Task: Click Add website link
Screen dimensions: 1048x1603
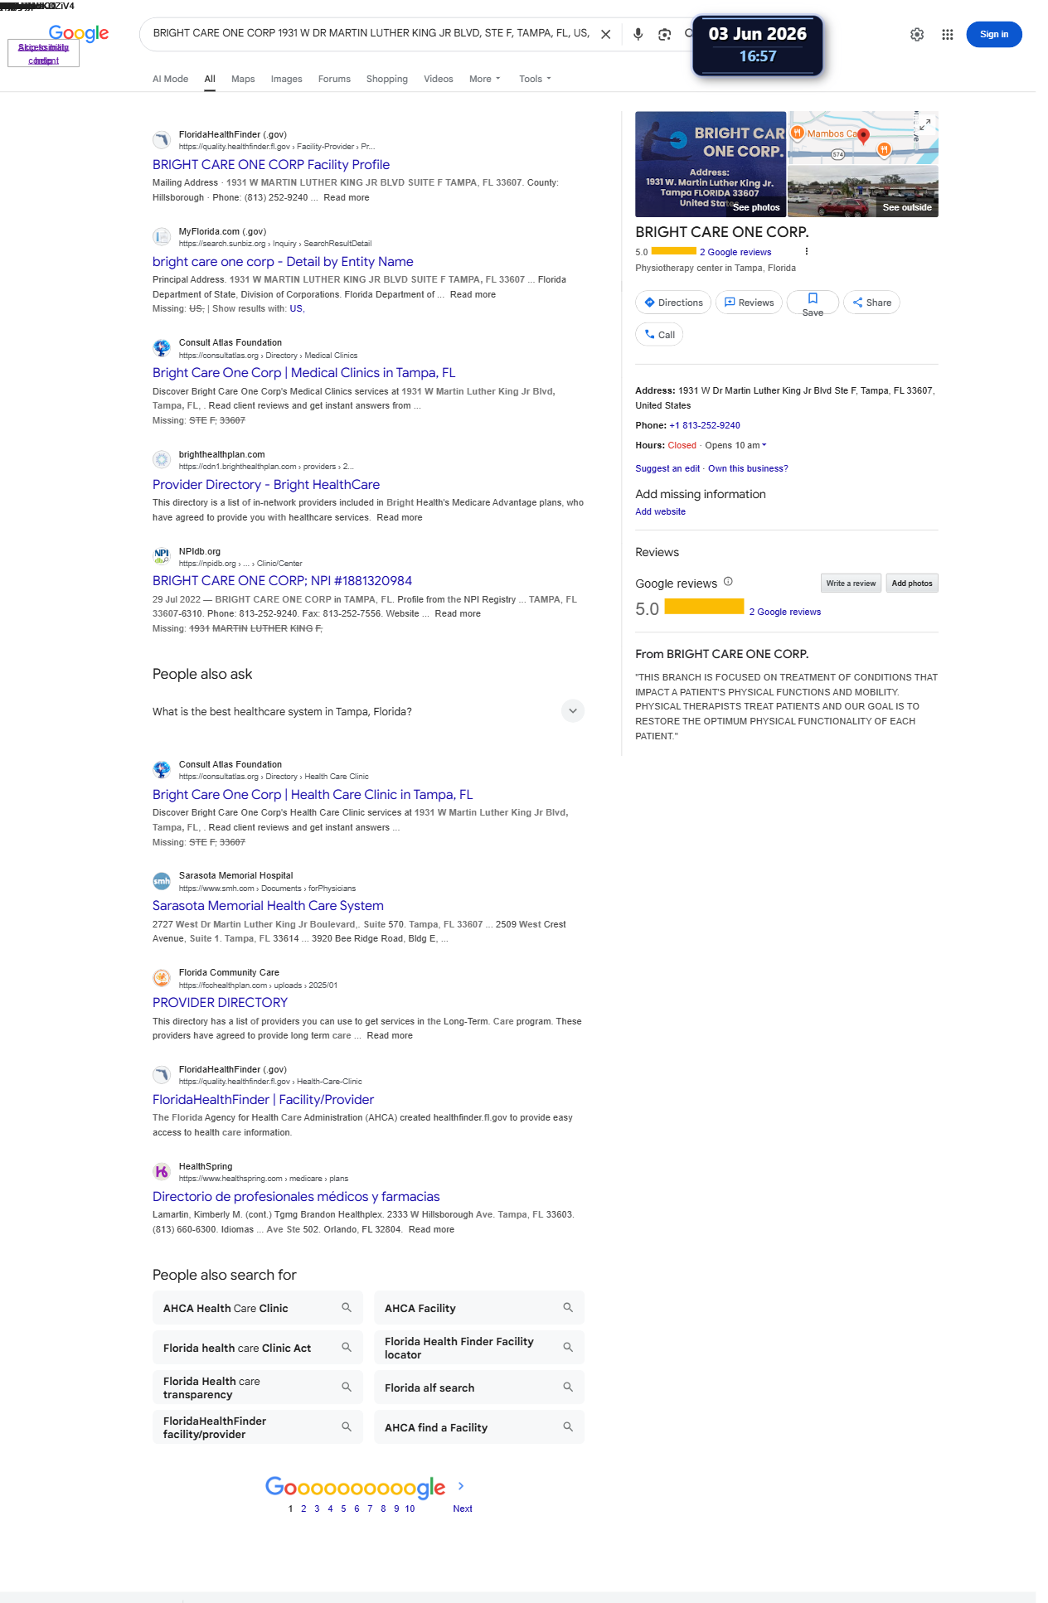Action: point(661,511)
